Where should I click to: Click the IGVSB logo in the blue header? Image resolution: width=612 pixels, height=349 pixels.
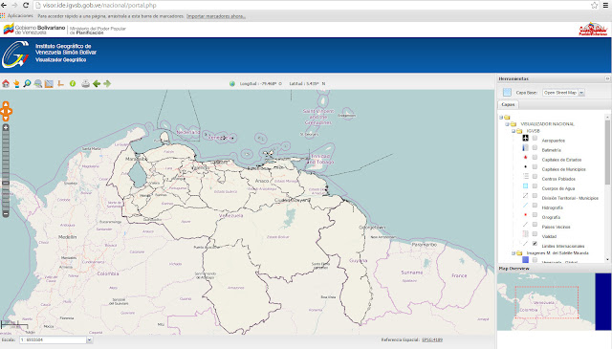(15, 55)
